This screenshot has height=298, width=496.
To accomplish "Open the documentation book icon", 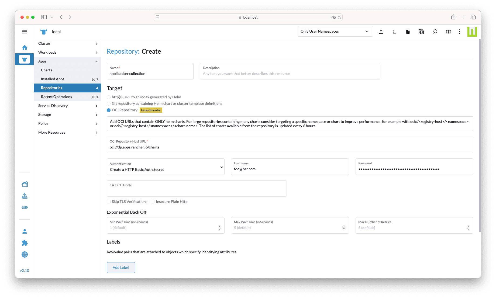I will point(448,32).
